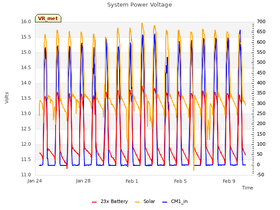
Task: Click the 250 right axis value
Action: click(261, 114)
